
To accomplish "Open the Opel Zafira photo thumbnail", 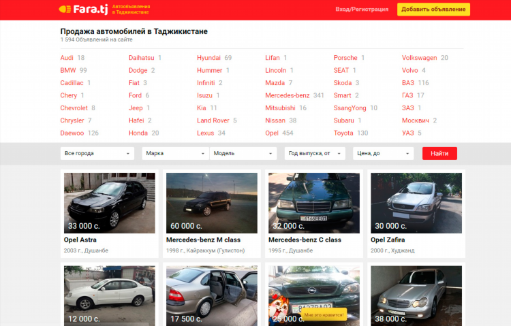I will 416,203.
